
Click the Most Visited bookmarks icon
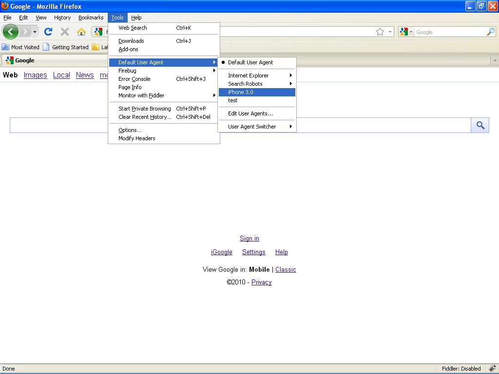(x=5, y=47)
